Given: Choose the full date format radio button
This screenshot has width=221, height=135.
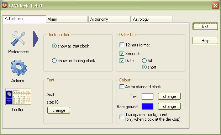Looking at the screenshot, I should tap(144, 61).
